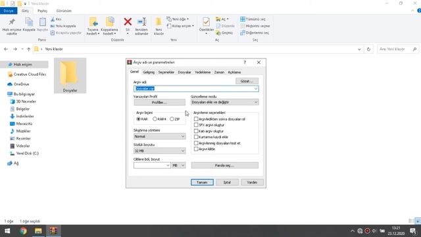Open the Görünüm ribbon tab
Screen dimensions: 421x237
[x=64, y=11]
